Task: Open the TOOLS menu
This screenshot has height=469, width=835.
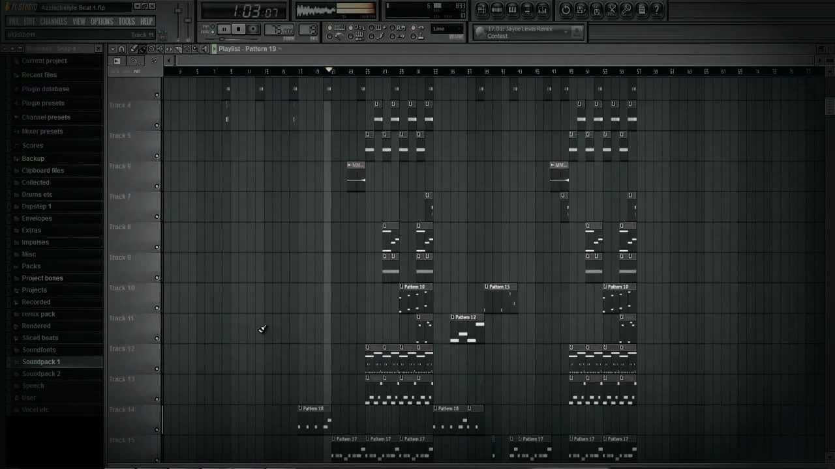Action: click(127, 21)
